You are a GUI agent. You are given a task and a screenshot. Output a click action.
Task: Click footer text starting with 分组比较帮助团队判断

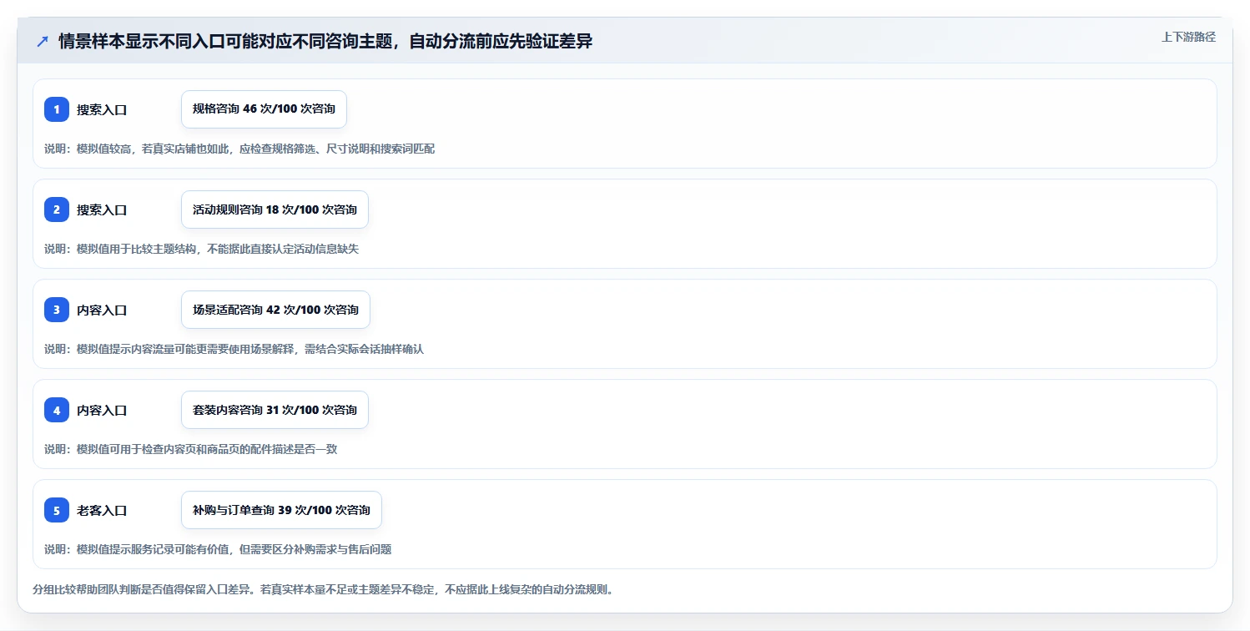[324, 589]
